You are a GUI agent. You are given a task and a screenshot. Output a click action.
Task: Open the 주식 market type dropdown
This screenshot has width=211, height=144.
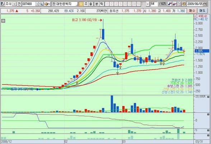(x=14, y=4)
